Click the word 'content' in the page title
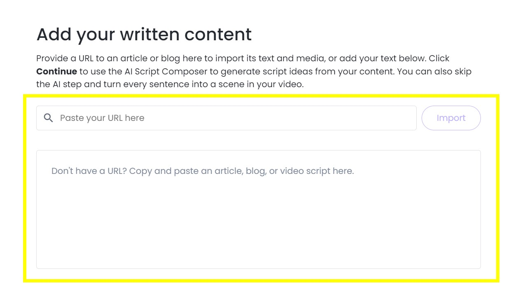 pos(218,34)
